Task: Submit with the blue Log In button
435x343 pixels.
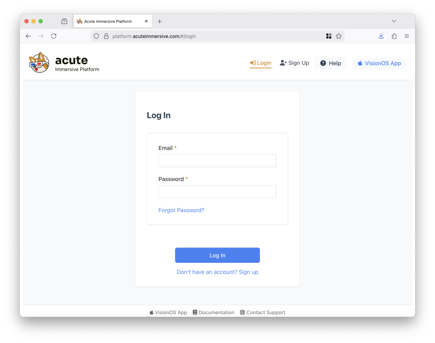Action: point(217,255)
